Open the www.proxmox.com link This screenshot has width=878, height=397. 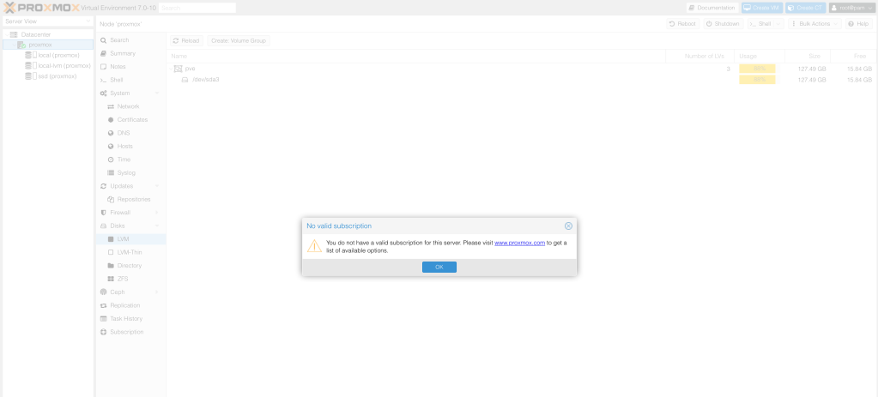pos(519,243)
